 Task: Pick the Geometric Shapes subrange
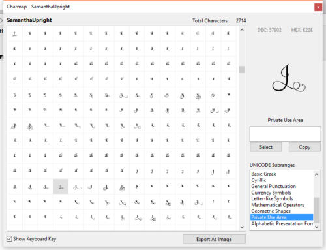[282, 211]
